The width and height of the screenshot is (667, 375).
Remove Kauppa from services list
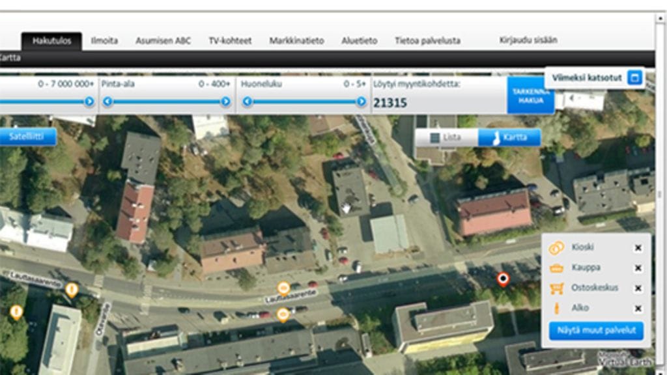click(x=638, y=268)
